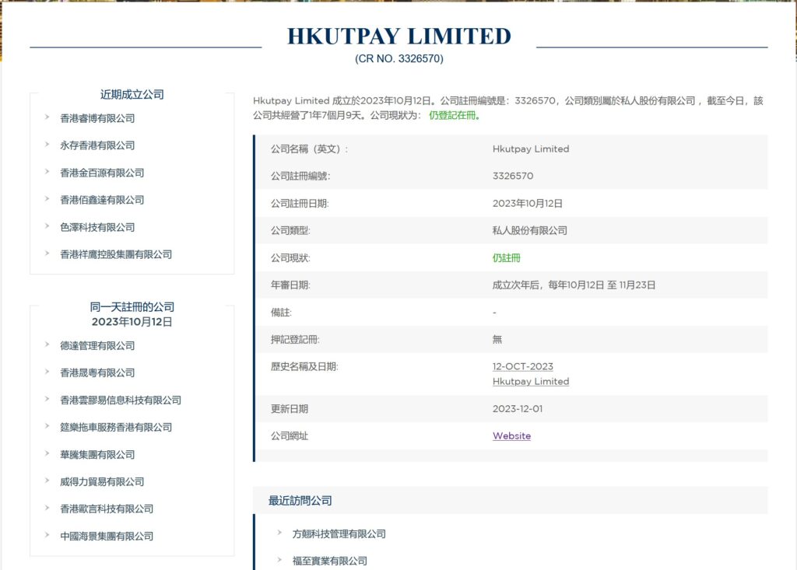Click the 更新日期 row label
This screenshot has width=797, height=570.
pyautogui.click(x=290, y=408)
